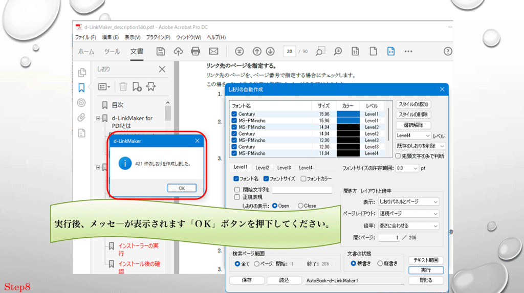
Task: Select the Close radio button for しおりの表示
Action: click(x=300, y=206)
